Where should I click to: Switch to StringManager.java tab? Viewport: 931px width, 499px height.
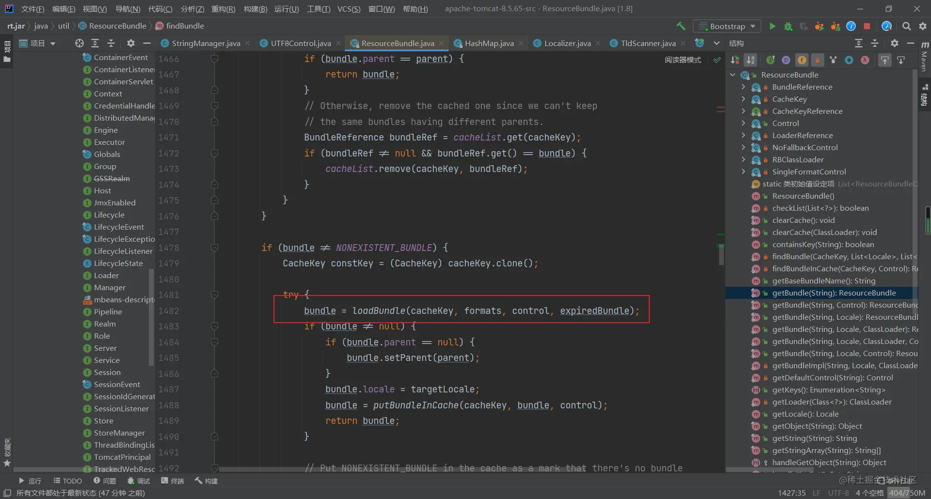click(206, 43)
